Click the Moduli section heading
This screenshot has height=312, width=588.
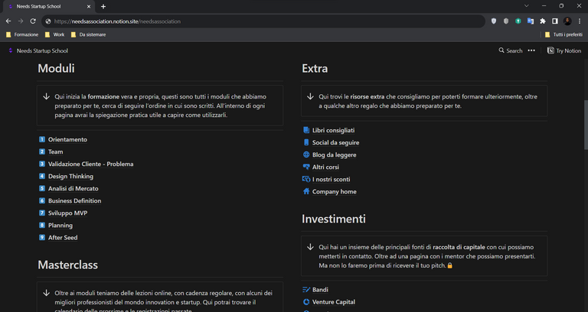(56, 68)
